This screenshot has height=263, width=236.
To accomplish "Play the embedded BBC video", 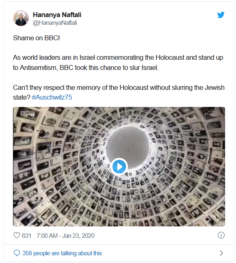I will [x=119, y=167].
